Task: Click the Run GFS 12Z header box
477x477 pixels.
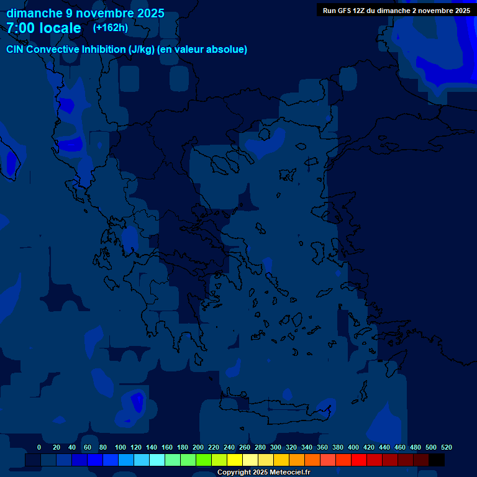Action: point(396,10)
